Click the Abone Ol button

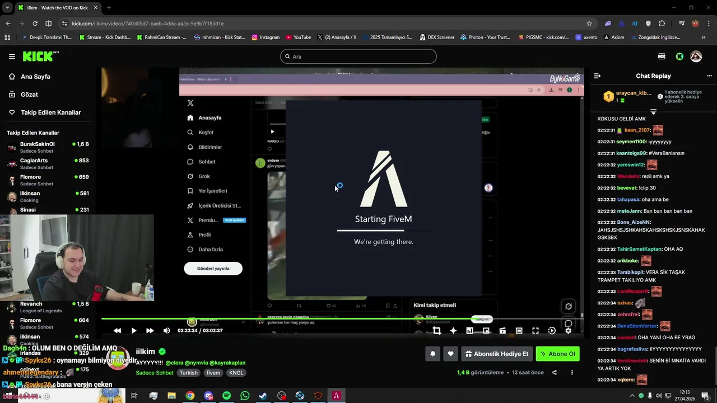[x=557, y=354]
